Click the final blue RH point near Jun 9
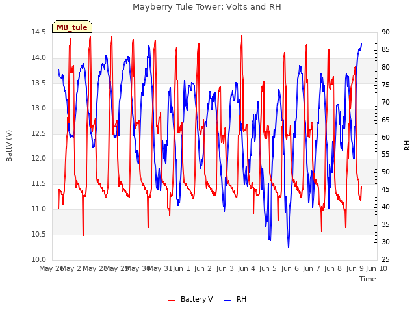Image resolution: width=416 pixels, height=312 pixels. 361,44
